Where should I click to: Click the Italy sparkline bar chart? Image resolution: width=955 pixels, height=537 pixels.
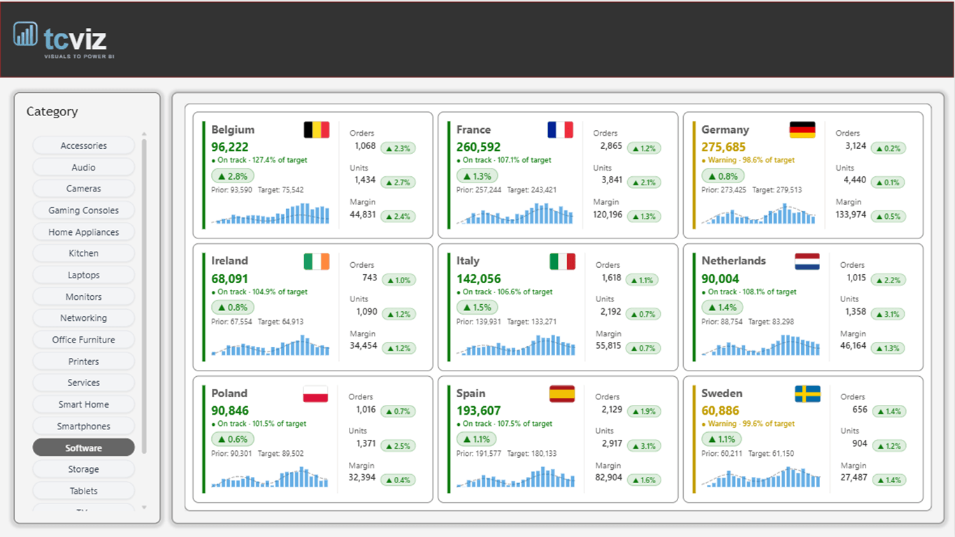coord(516,345)
